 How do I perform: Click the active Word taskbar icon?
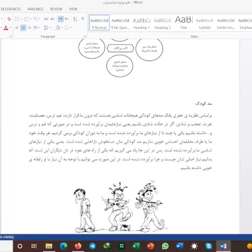coord(223,246)
